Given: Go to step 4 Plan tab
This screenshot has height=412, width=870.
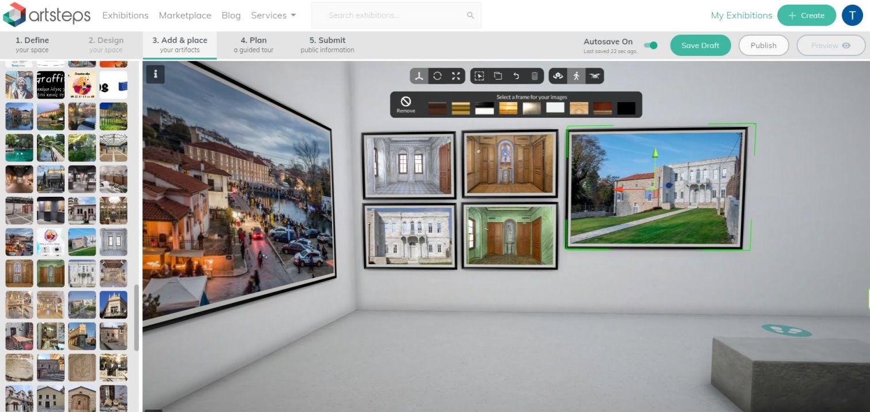Looking at the screenshot, I should [254, 45].
